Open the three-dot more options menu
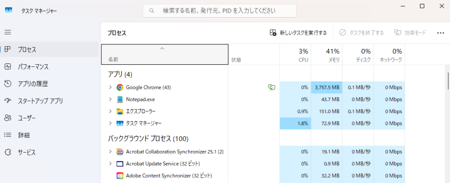This screenshot has width=450, height=183. tap(440, 33)
